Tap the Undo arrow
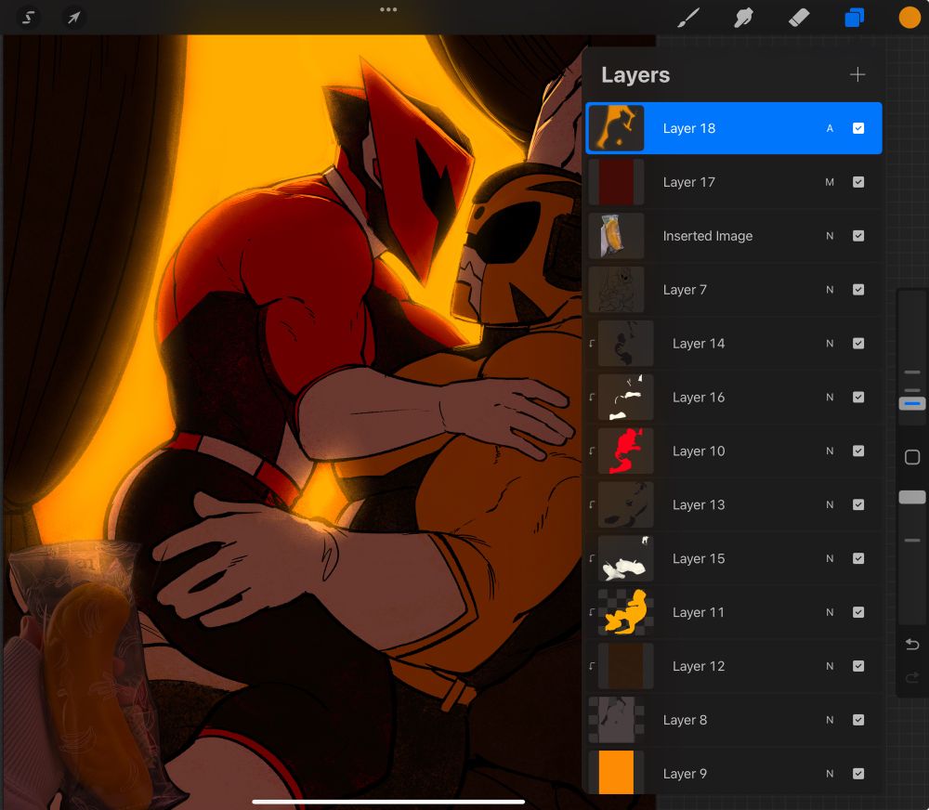This screenshot has height=810, width=929. 912,644
